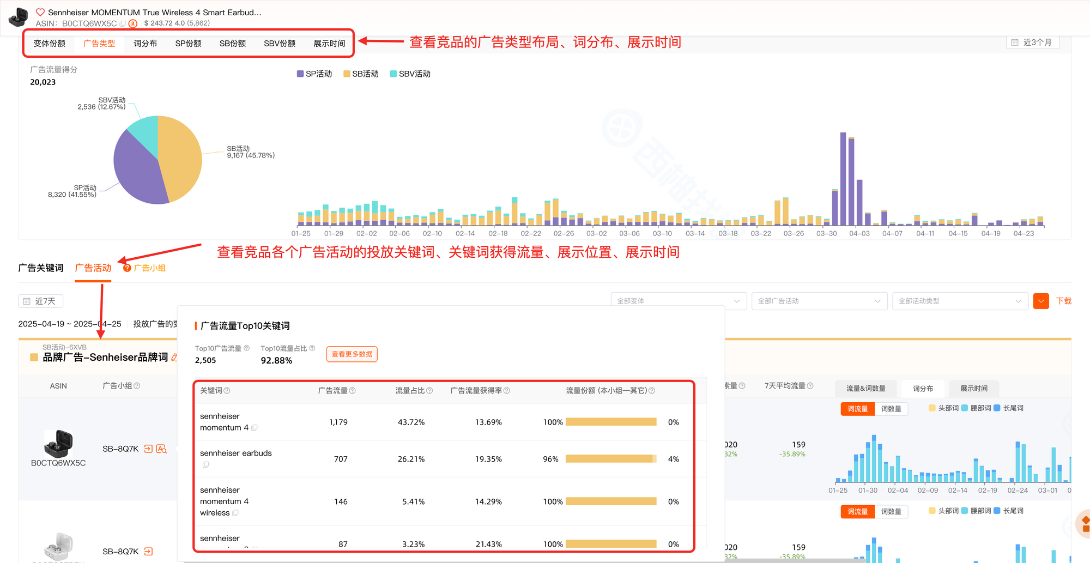Open keyword lookup icon beside SB-8Q7K

161,449
